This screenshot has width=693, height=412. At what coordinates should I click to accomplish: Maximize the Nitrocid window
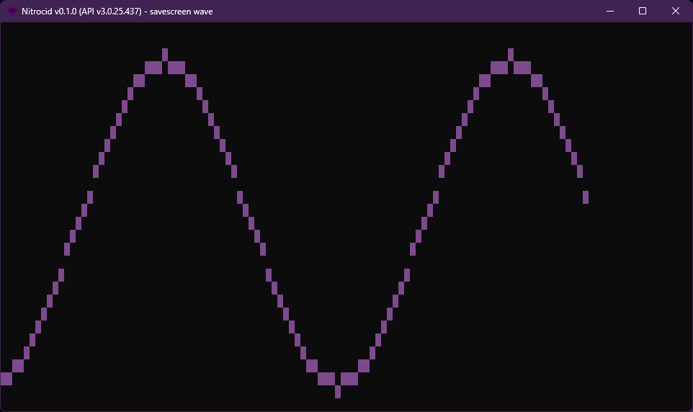[x=643, y=12]
